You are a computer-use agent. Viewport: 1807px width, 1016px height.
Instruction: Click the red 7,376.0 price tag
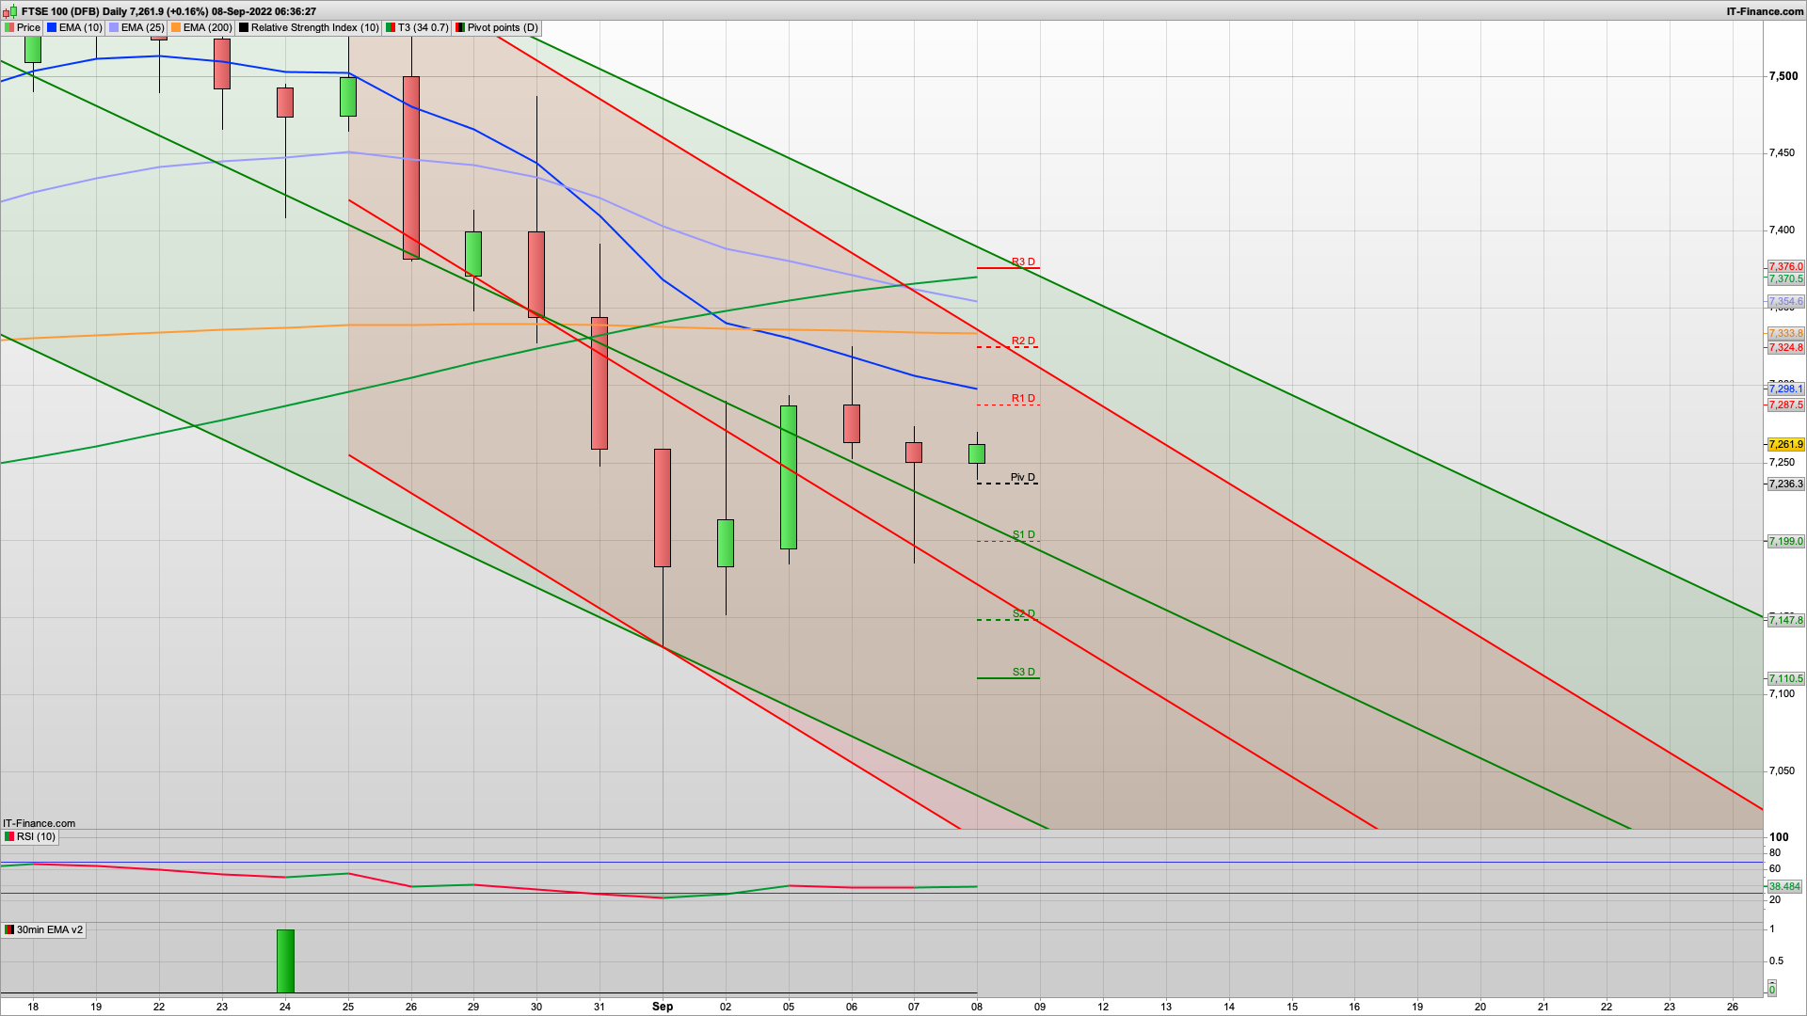(x=1785, y=266)
